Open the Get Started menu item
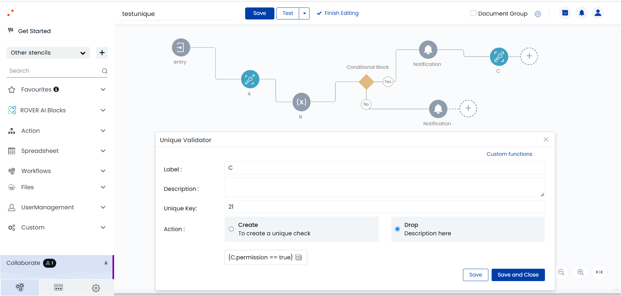This screenshot has width=621, height=296. point(34,31)
